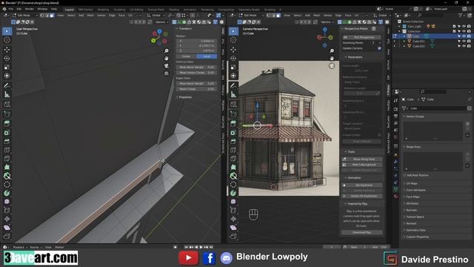Toggle the Update Camera checkbox
This screenshot has width=474, height=267.
point(379,48)
